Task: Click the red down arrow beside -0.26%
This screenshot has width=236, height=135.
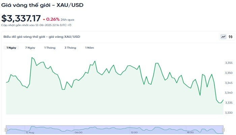Action: pyautogui.click(x=44, y=20)
